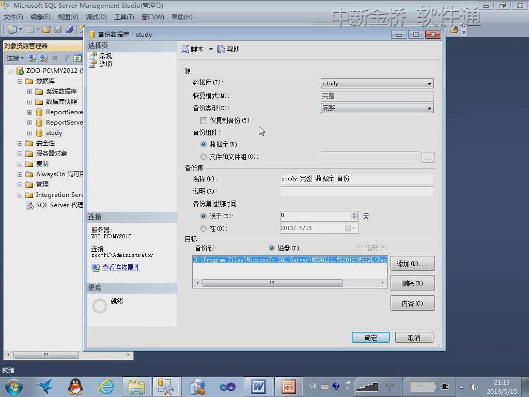Click the Save floppy disk icon

coord(58,29)
